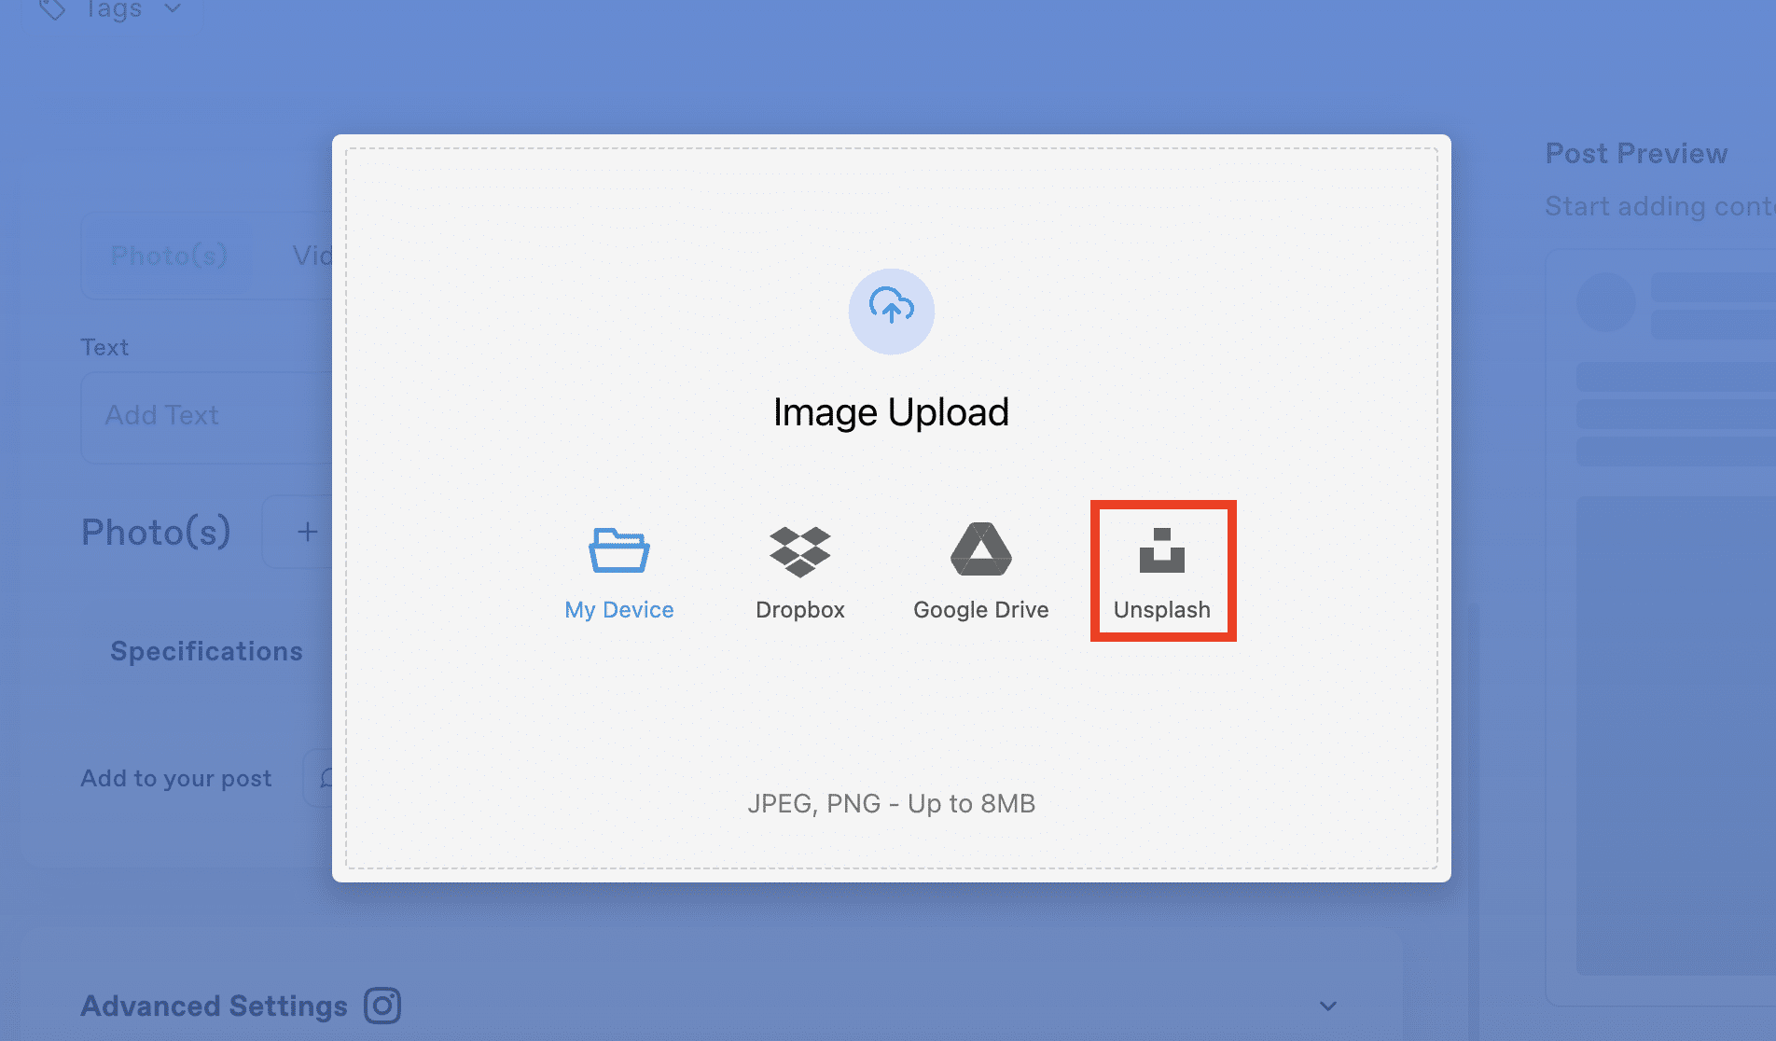Click the plus button beside Photo(s)
Image resolution: width=1776 pixels, height=1041 pixels.
pos(306,531)
